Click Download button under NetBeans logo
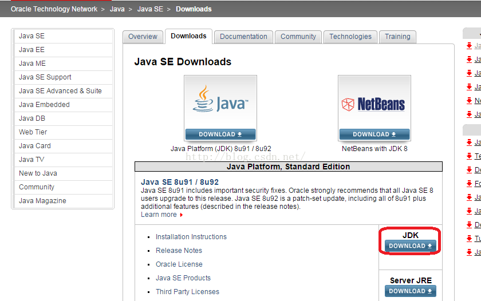This screenshot has height=301, width=481. [x=374, y=134]
